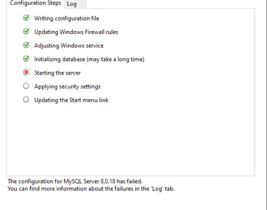Image resolution: width=267 pixels, height=210 pixels.
Task: Click the red X failure icon for Starting the server
Action: 26,72
